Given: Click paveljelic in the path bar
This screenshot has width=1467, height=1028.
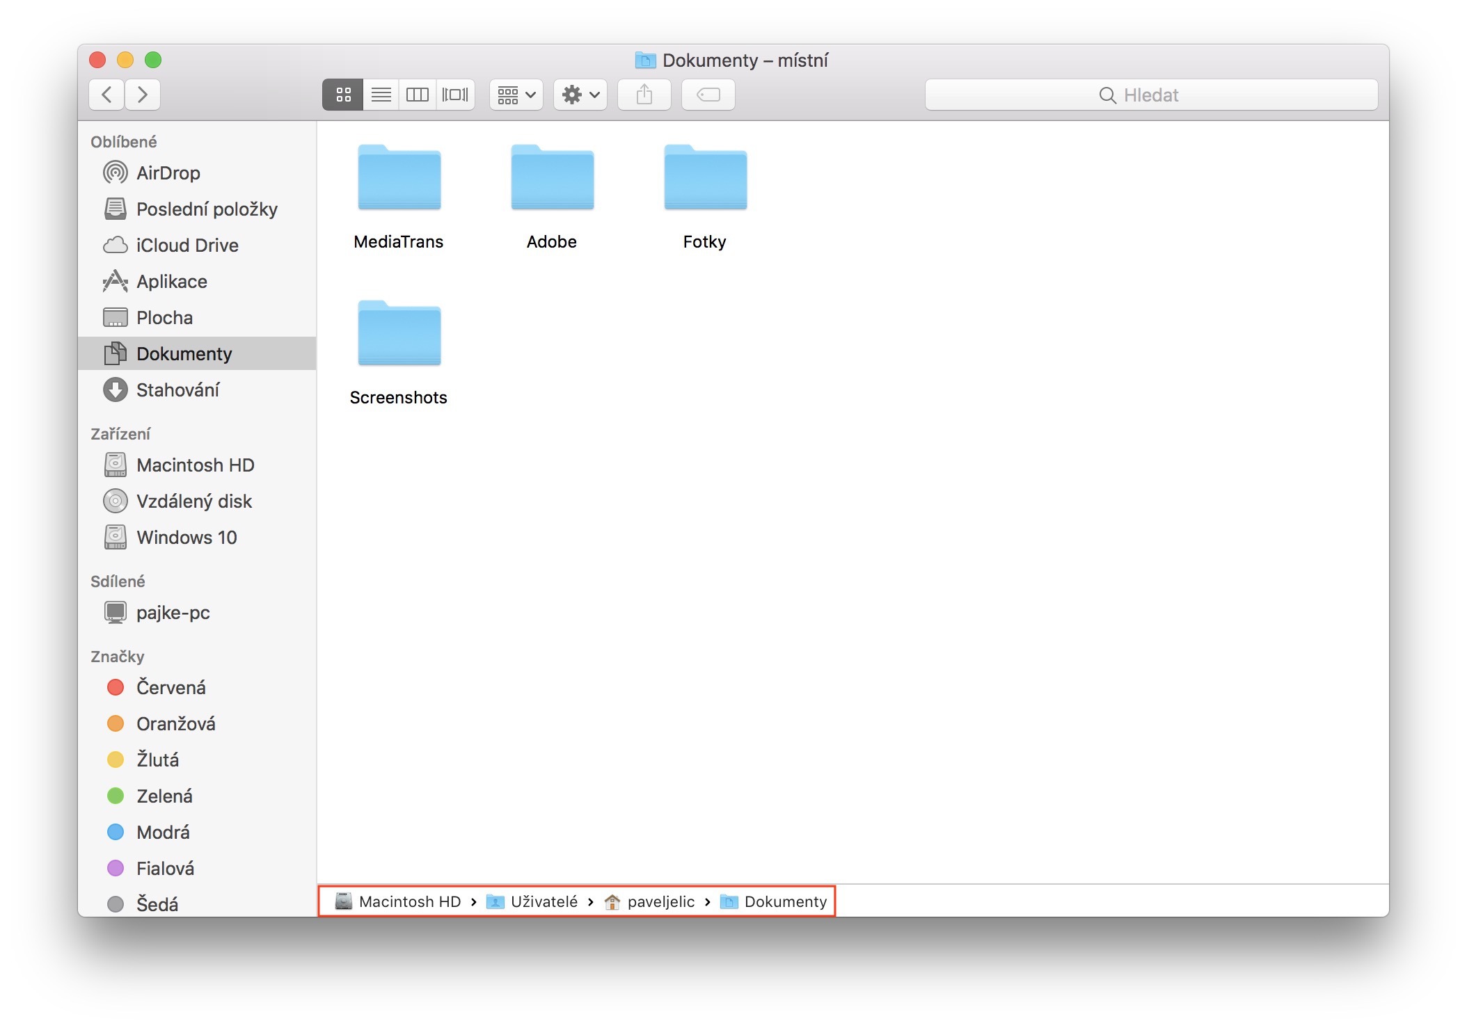Looking at the screenshot, I should pyautogui.click(x=660, y=902).
